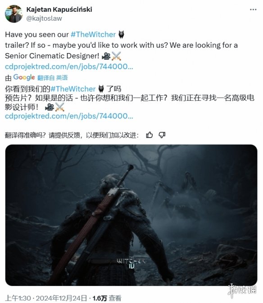Click the movie camera emoji in English text
Viewport: 263px width, 303px height.
click(x=106, y=56)
